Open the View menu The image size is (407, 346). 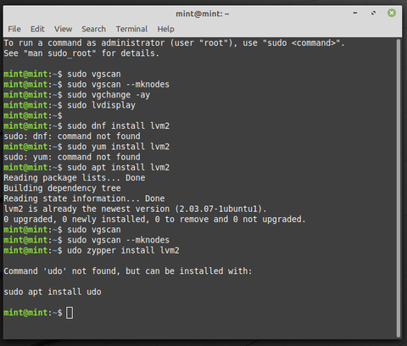63,29
